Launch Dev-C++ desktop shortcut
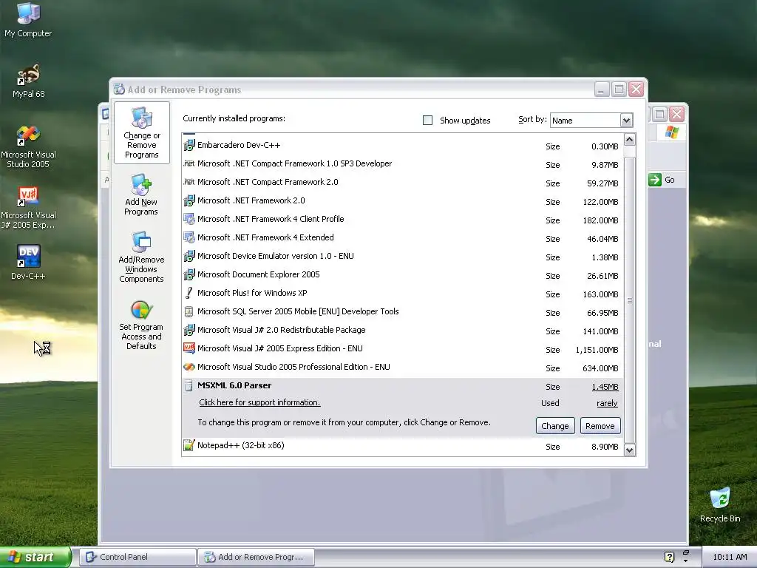This screenshot has height=568, width=757. point(28,263)
